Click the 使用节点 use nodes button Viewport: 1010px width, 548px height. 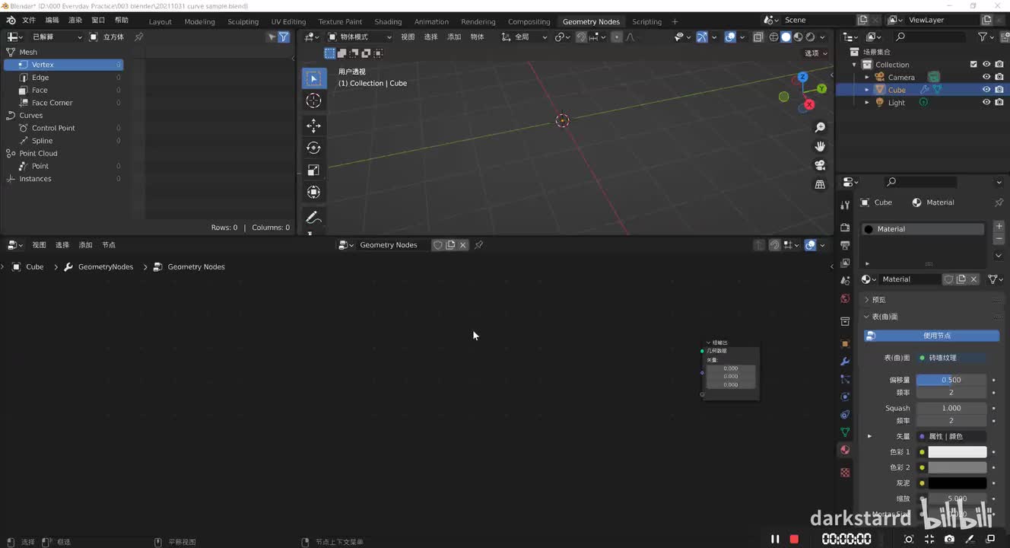(x=932, y=336)
